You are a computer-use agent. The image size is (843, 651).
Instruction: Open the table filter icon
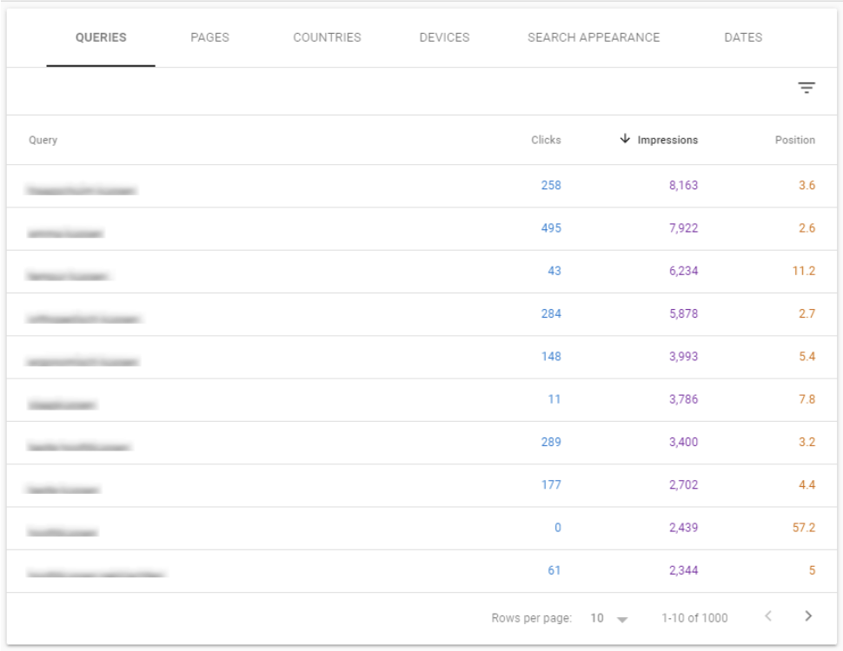point(806,88)
